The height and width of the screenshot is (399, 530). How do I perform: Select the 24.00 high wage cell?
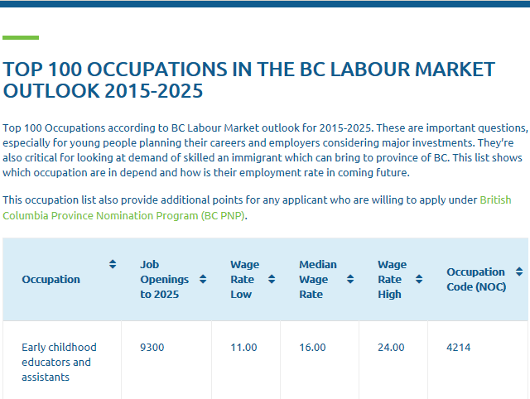tap(393, 360)
